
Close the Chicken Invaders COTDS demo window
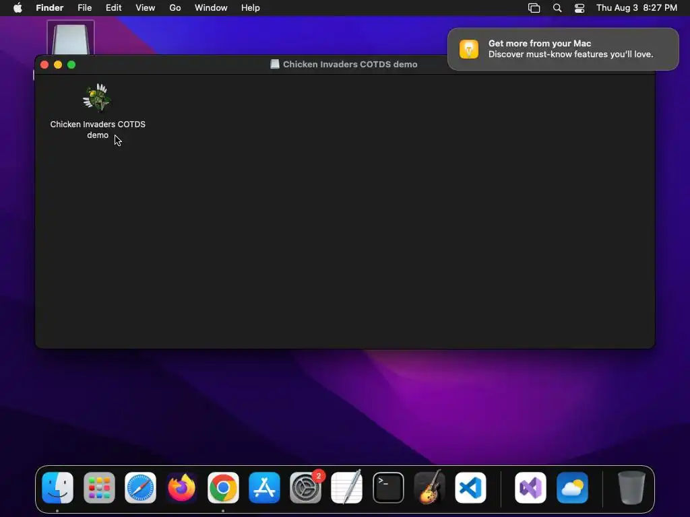tap(44, 65)
